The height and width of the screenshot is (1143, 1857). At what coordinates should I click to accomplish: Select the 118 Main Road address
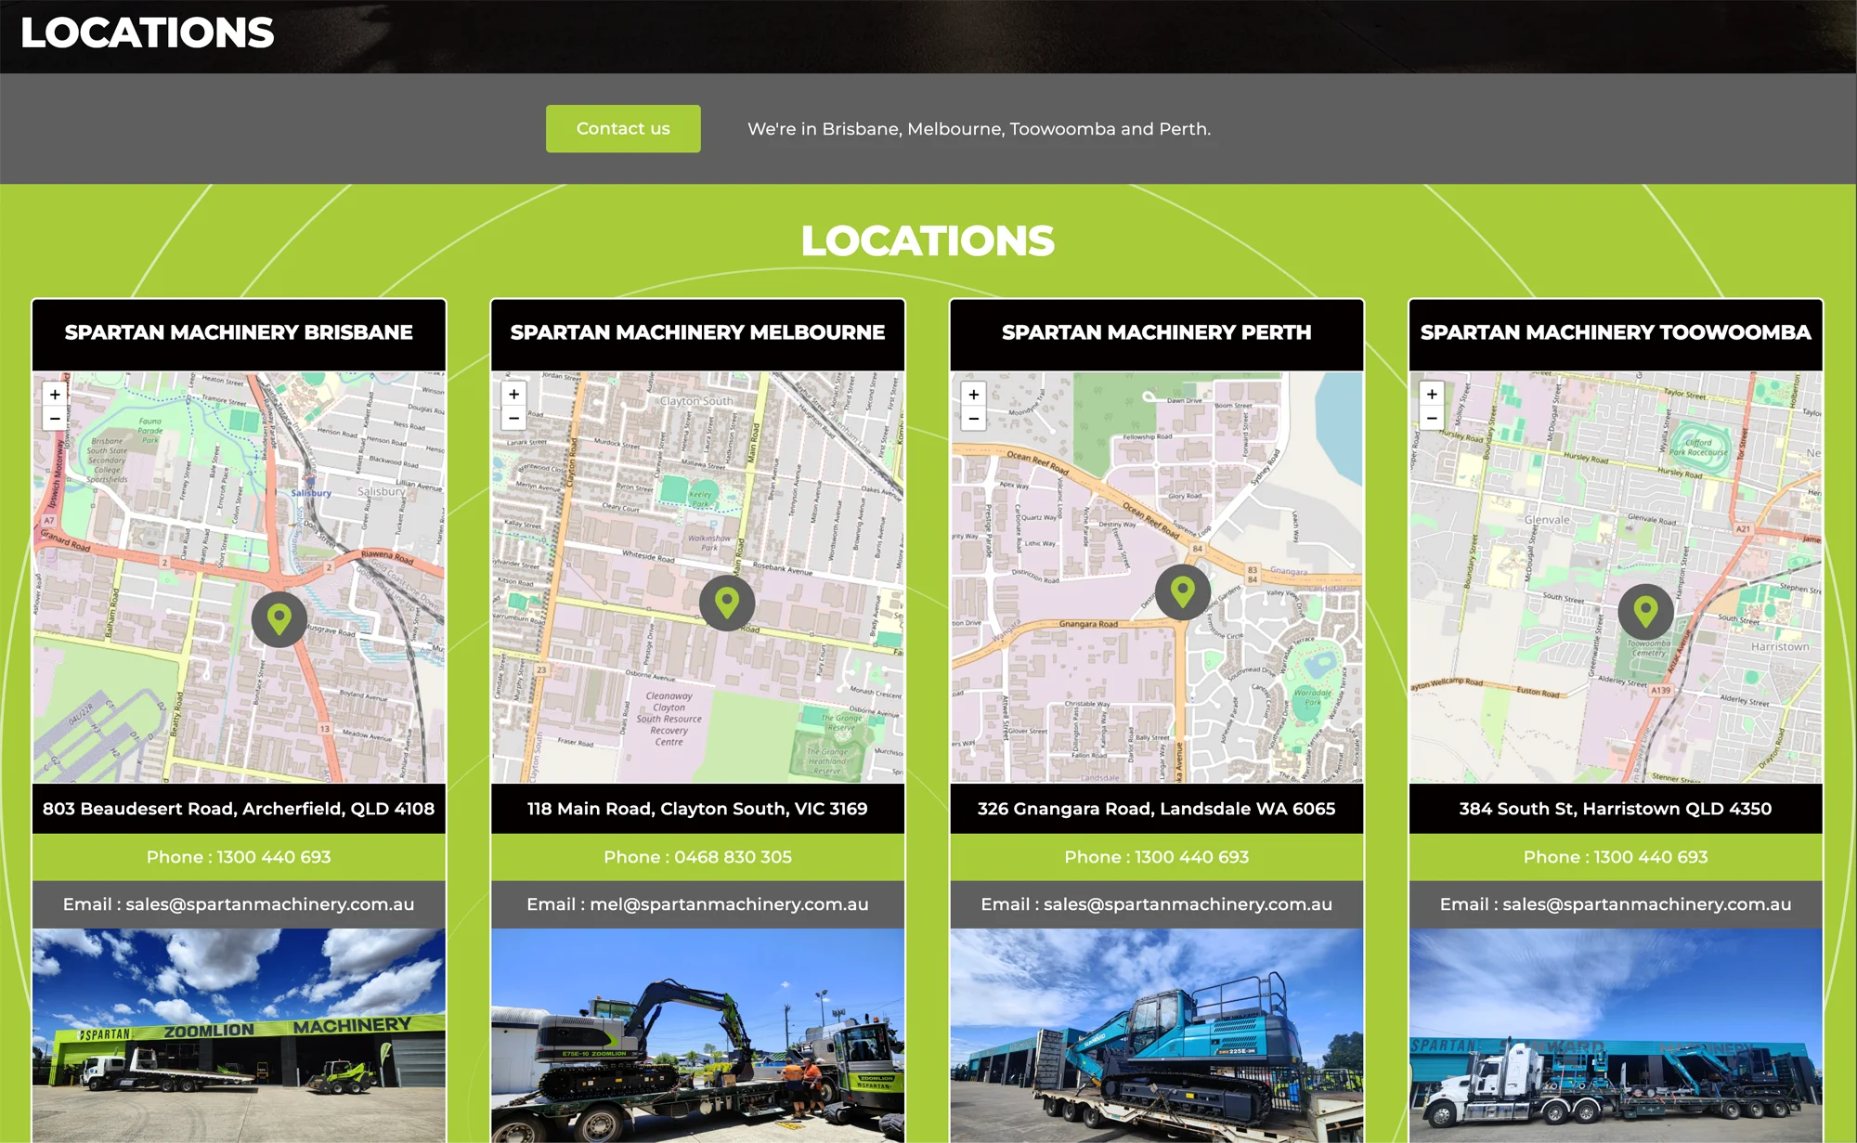pyautogui.click(x=697, y=809)
